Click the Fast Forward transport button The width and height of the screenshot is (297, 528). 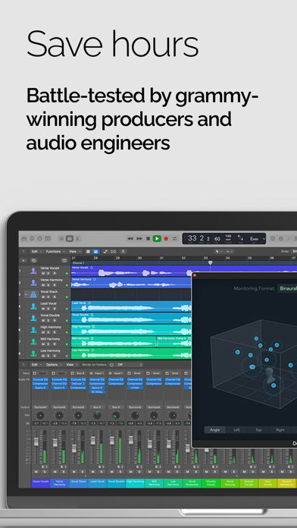(139, 238)
